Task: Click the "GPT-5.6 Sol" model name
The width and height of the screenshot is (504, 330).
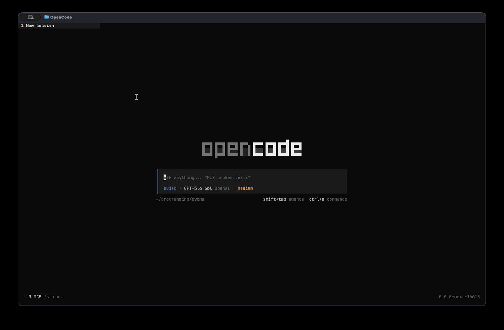Action: click(x=198, y=188)
